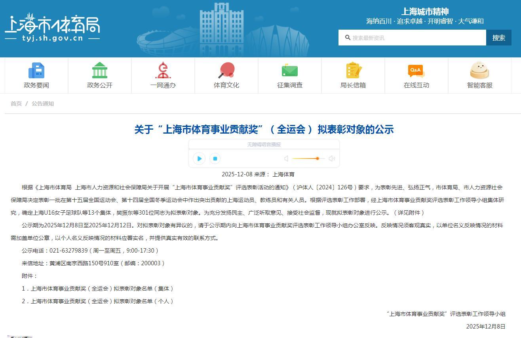Click the 无障碍语音播报 label
Viewport: 521px width, 338px height.
pos(264,144)
